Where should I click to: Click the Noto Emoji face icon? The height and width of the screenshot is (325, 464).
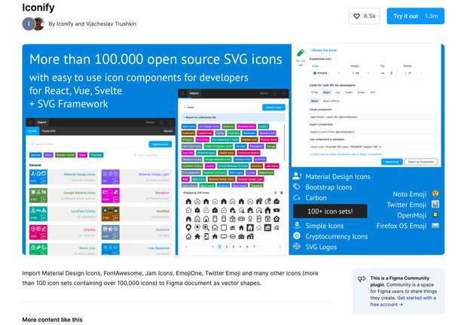coord(435,194)
